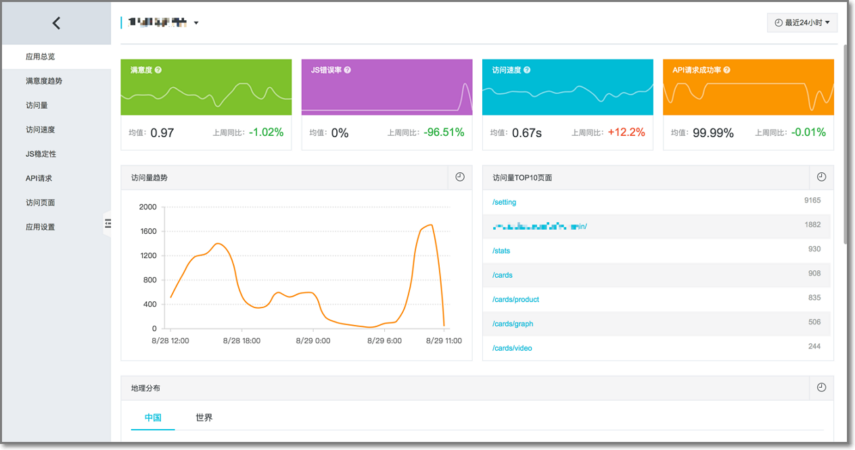855x450 pixels.
Task: Click the API success average 99.99%
Action: tap(713, 133)
